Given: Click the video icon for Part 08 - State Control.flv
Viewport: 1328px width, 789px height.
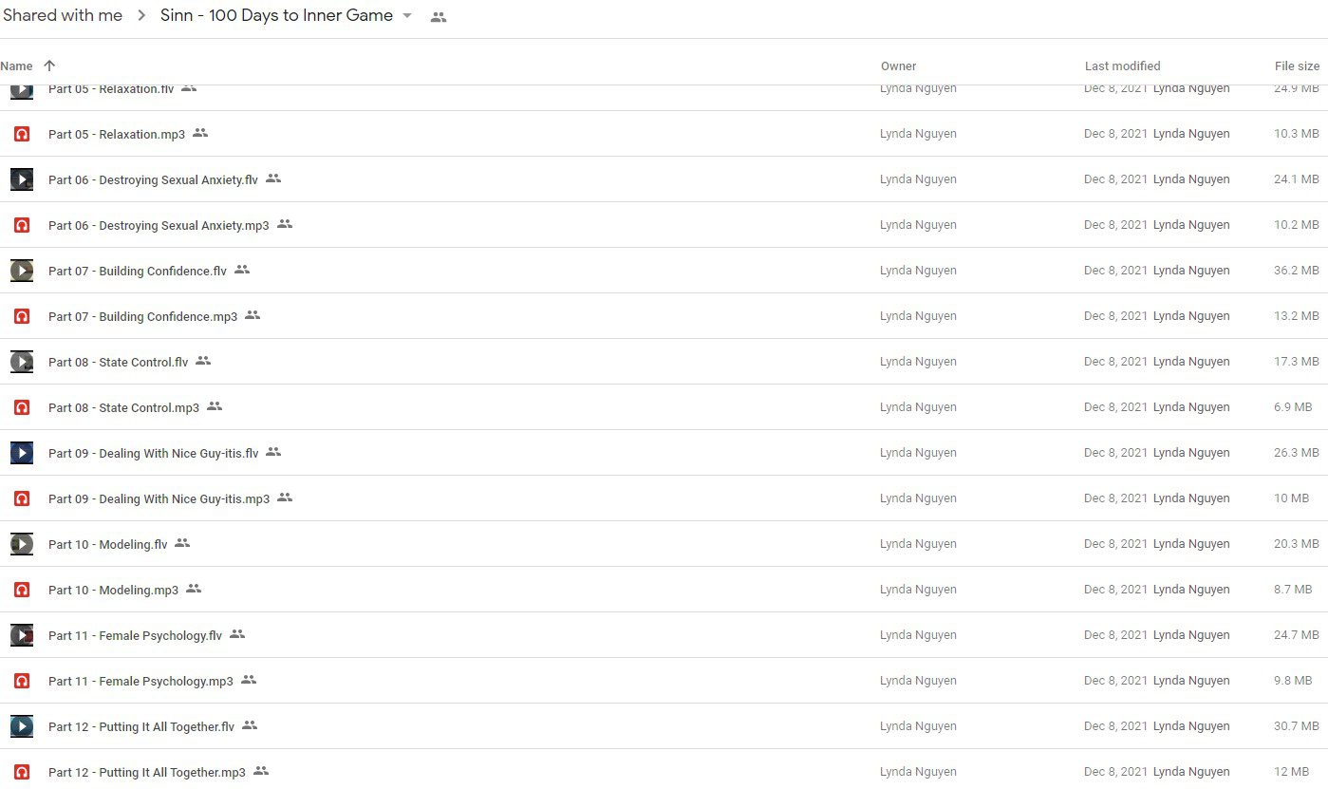Looking at the screenshot, I should point(22,362).
